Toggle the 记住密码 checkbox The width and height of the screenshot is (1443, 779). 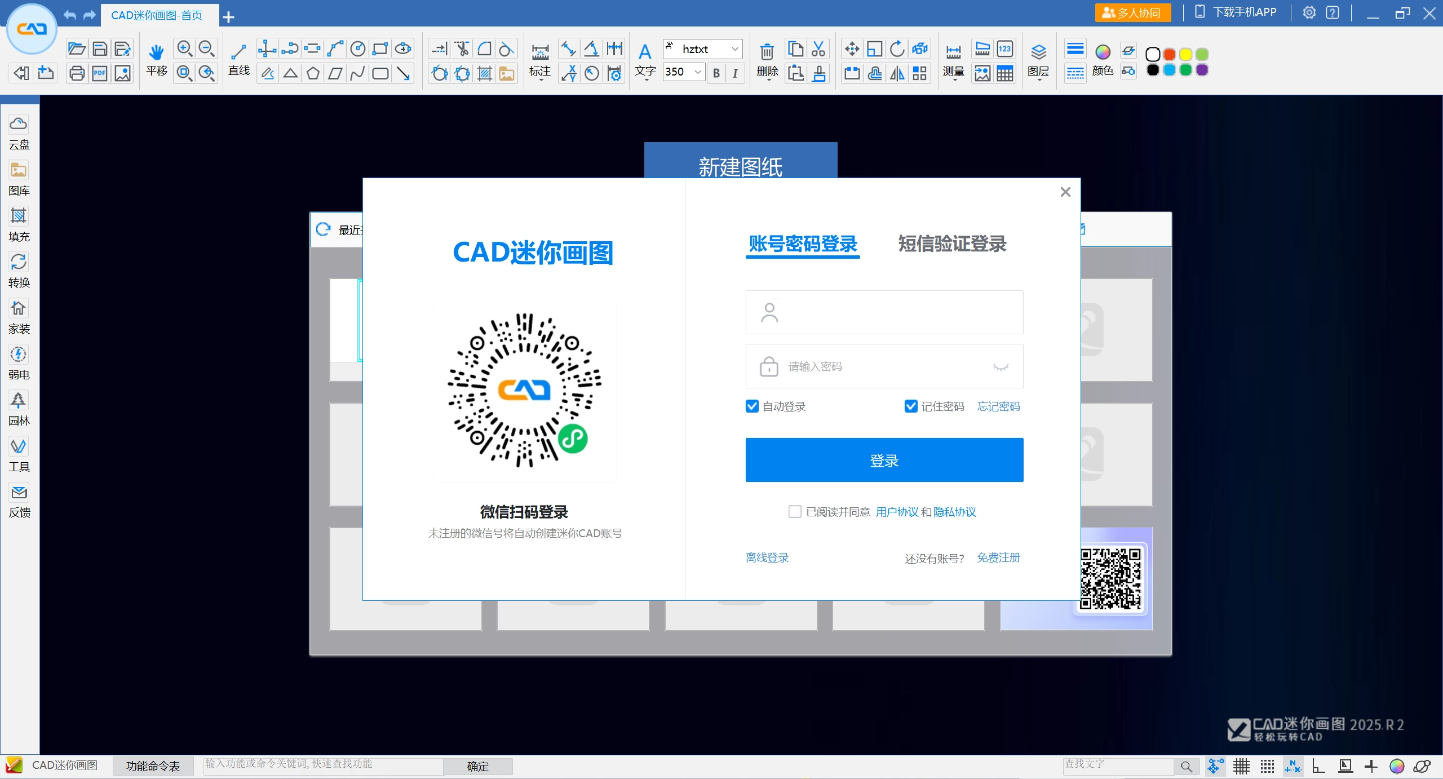(911, 406)
